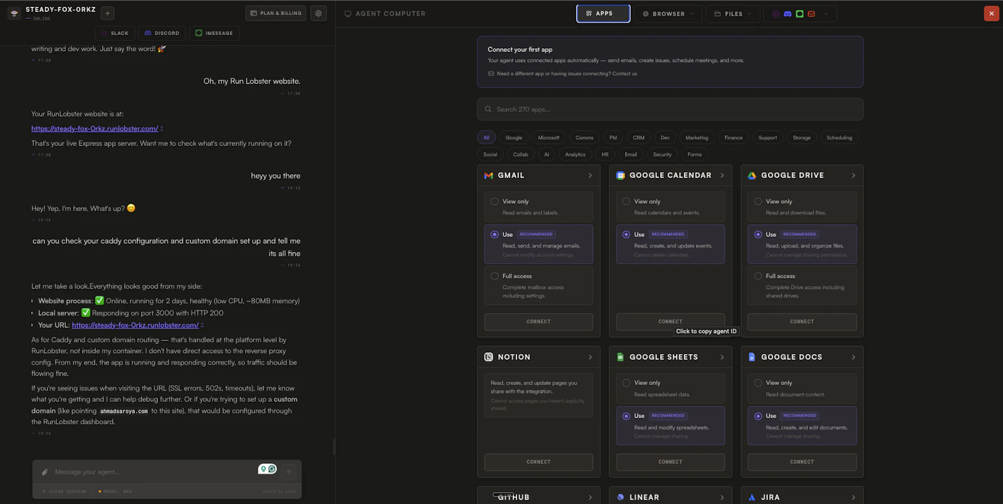
Task: Select Google Drive View only option
Action: coord(802,206)
